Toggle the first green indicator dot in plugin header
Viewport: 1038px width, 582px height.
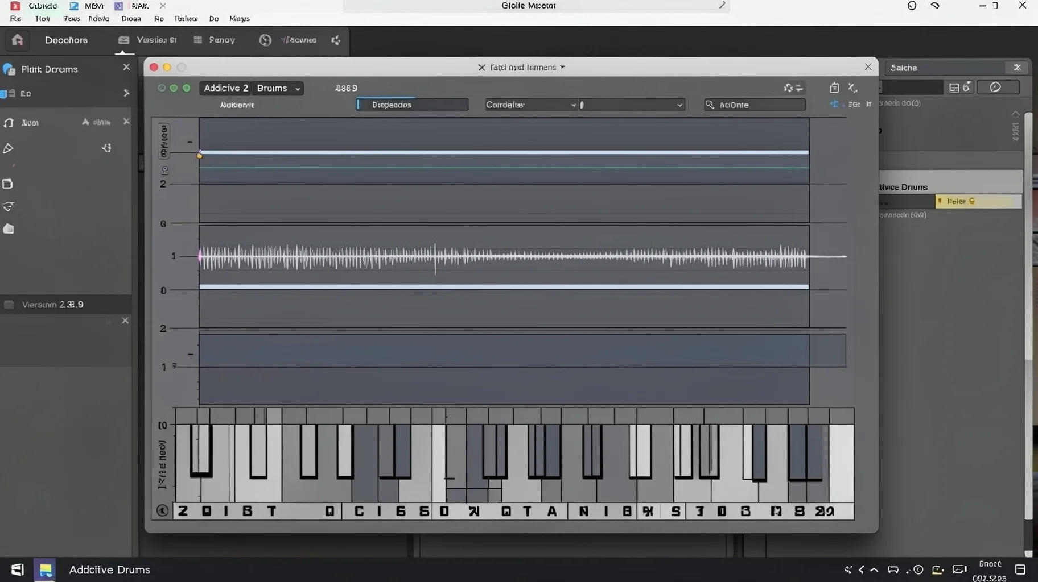click(x=162, y=88)
